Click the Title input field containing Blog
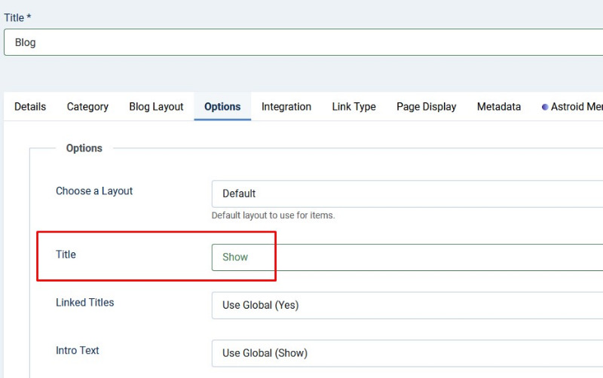The width and height of the screenshot is (603, 378). coord(304,42)
